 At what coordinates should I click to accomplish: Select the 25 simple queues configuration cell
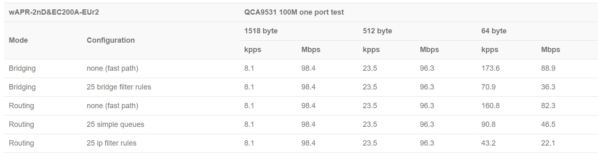coord(115,124)
